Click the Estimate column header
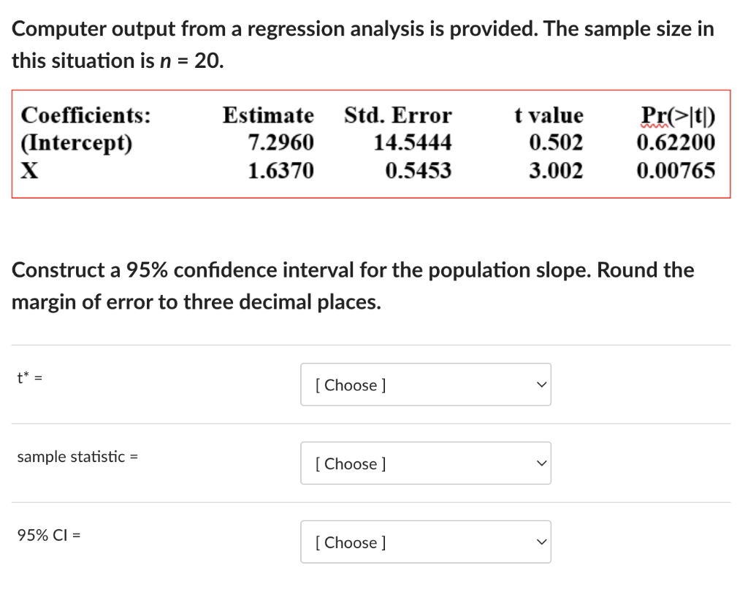 click(268, 115)
